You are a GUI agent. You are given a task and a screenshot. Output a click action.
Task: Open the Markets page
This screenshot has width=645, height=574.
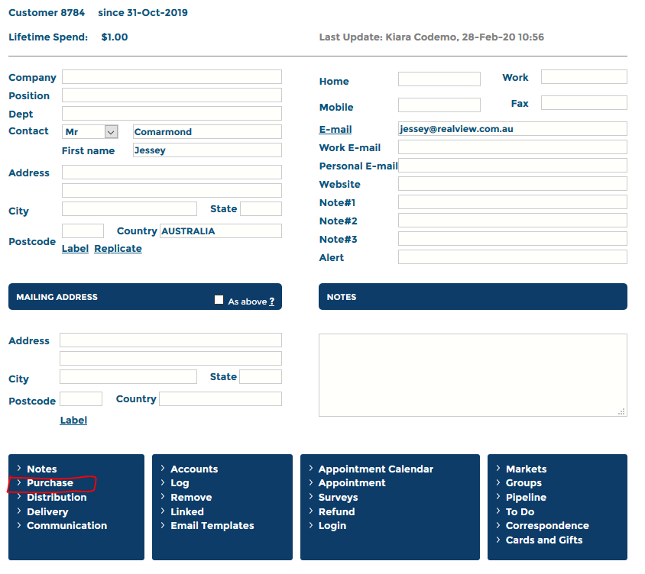click(x=526, y=469)
